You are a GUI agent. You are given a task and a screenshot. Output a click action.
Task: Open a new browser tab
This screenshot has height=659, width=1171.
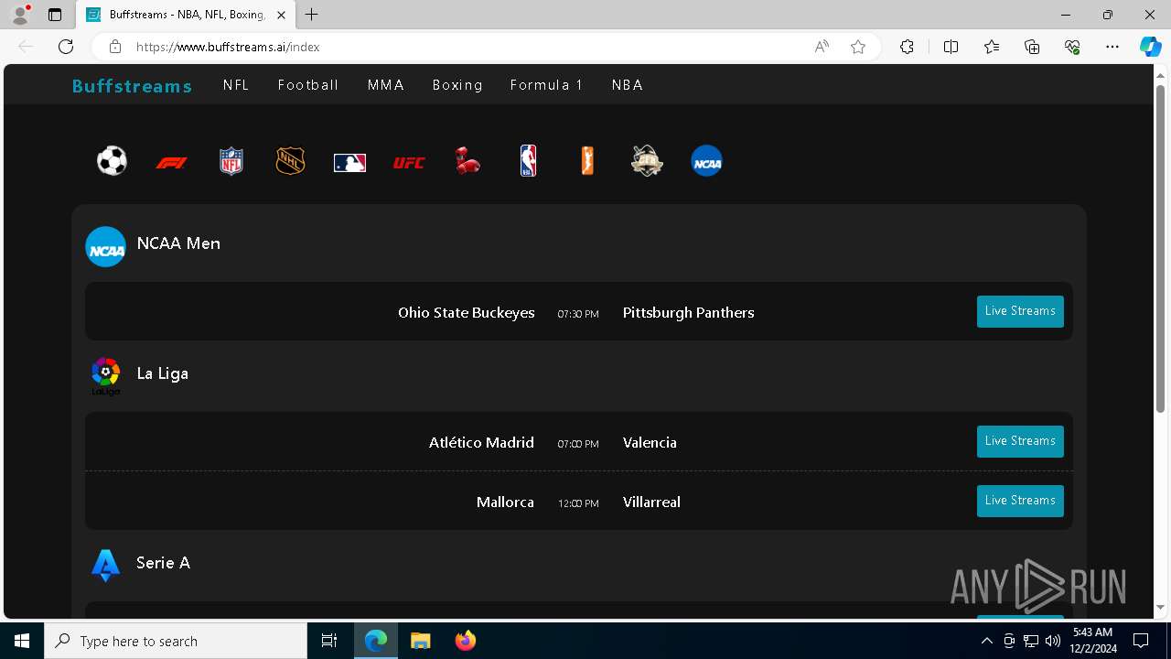(x=312, y=15)
